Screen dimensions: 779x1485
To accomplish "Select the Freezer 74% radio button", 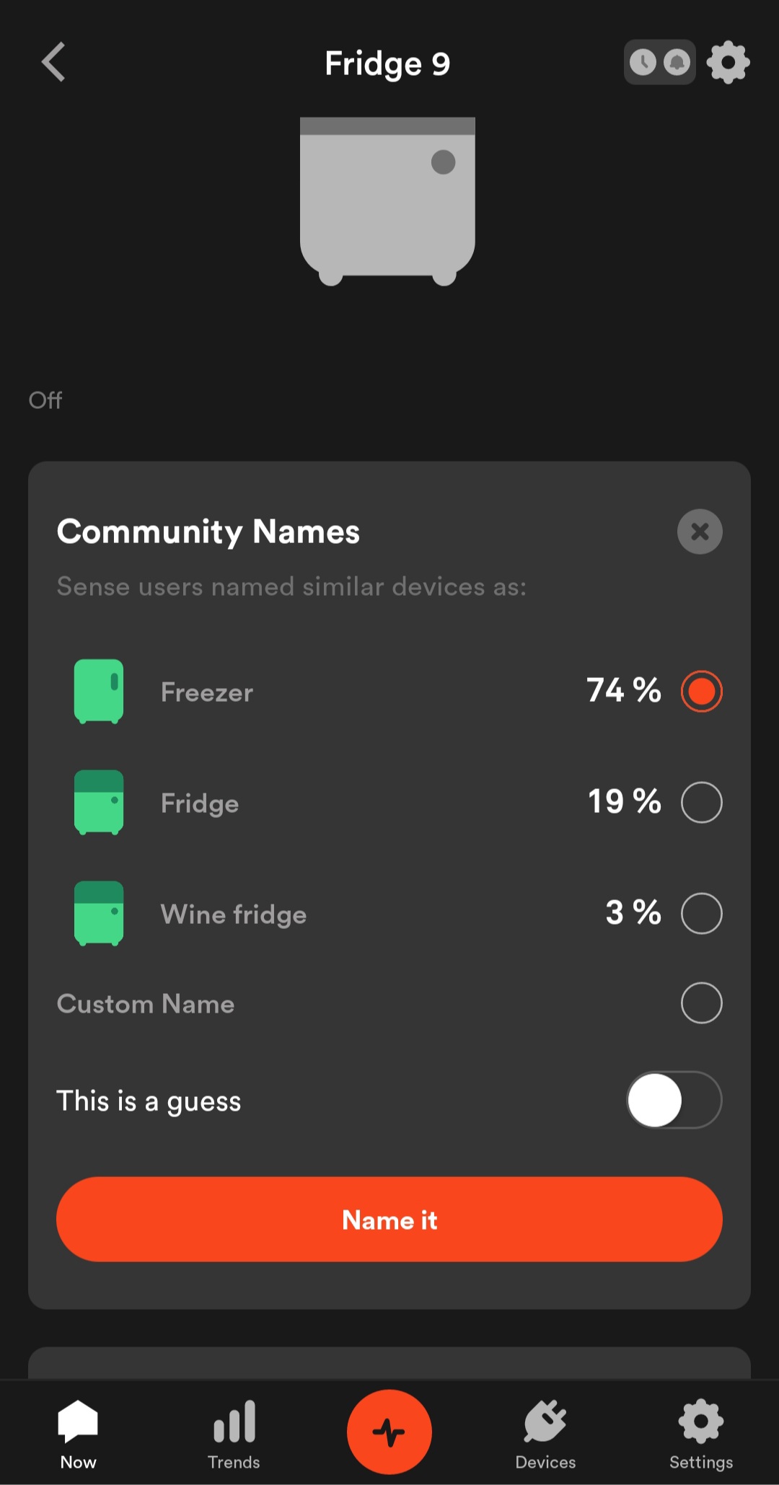I will [x=701, y=692].
